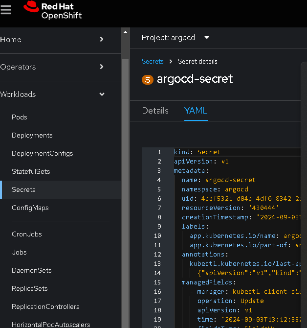Open ReplicationControllers in the sidebar

point(45,306)
